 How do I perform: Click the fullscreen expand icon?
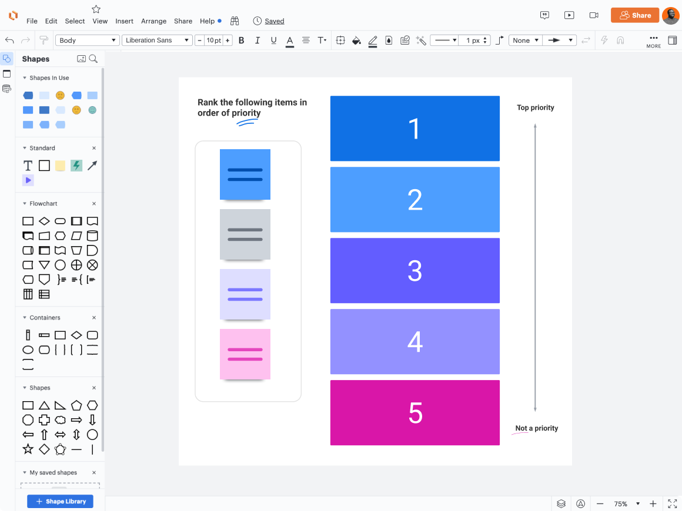click(673, 503)
